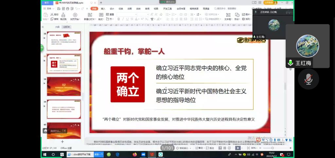Insert a text box (文本框) icon
335x158 pixels.
pos(228,15)
